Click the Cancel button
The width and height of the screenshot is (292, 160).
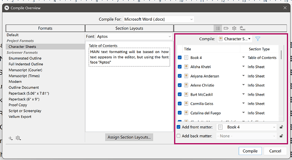coord(275,151)
